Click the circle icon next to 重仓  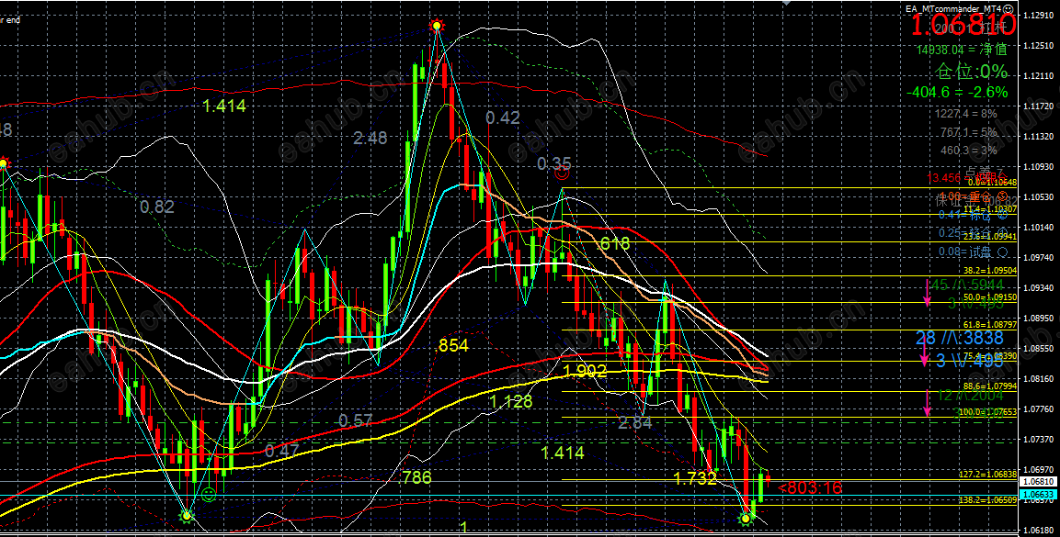(1003, 196)
